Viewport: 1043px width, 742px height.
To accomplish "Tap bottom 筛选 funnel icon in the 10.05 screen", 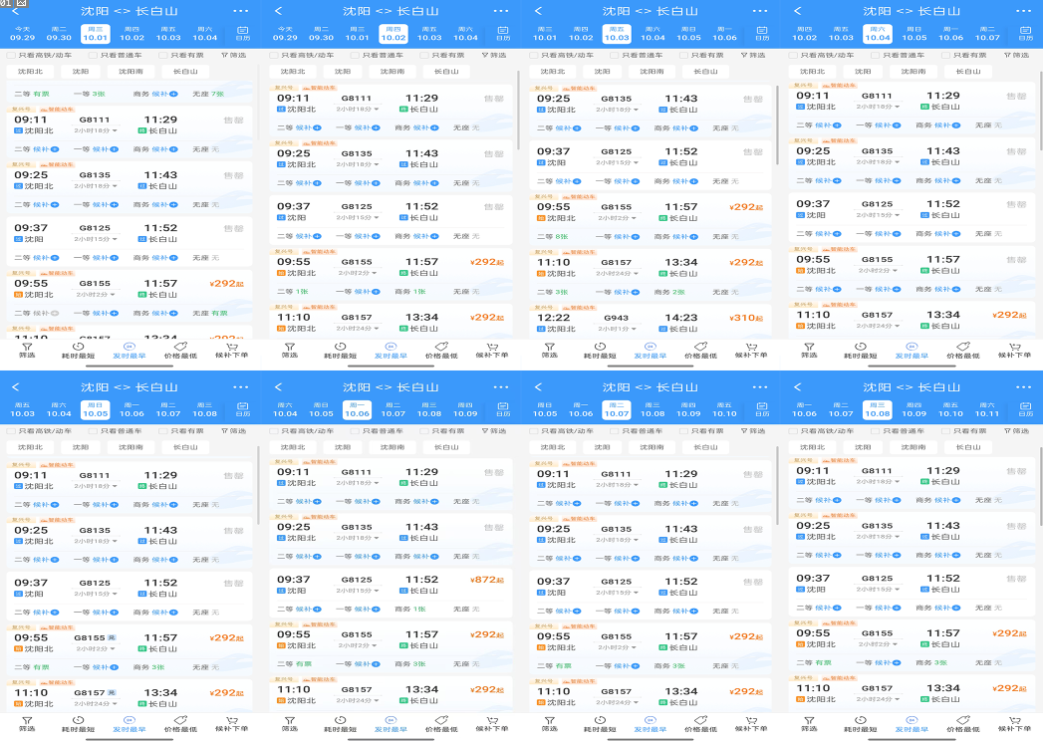I will [x=27, y=722].
